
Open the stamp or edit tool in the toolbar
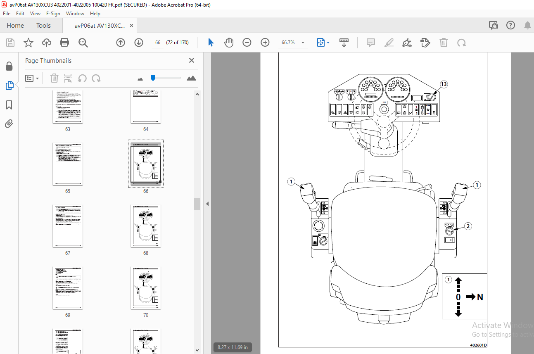[425, 43]
